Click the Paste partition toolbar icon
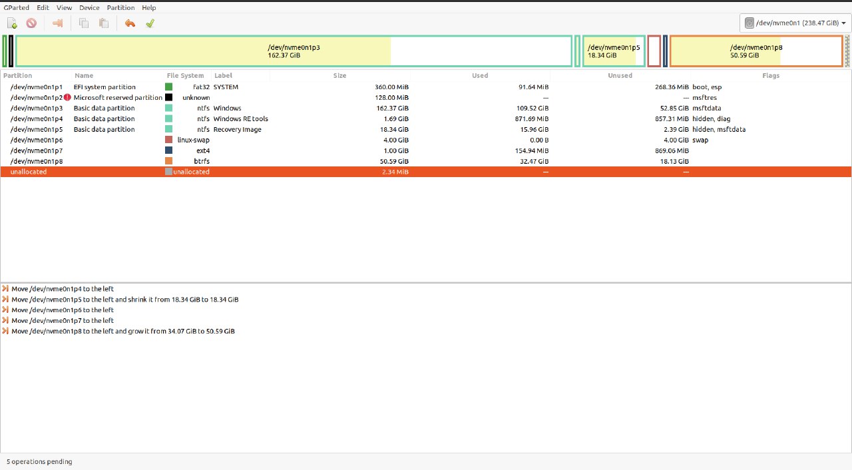Viewport: 852px width, 470px height. (x=104, y=23)
